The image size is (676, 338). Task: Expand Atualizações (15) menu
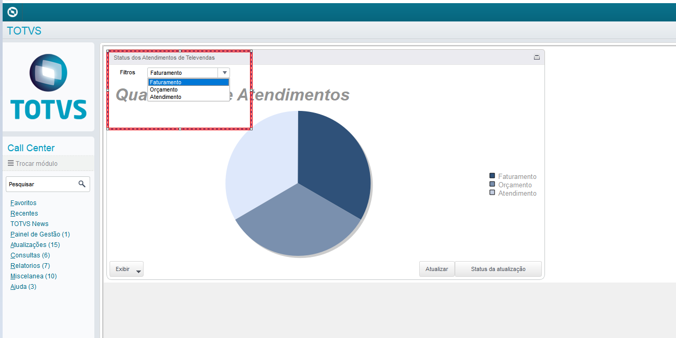pyautogui.click(x=35, y=245)
